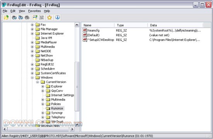Open the Edit menu
This screenshot has width=213, height=139.
13,11
